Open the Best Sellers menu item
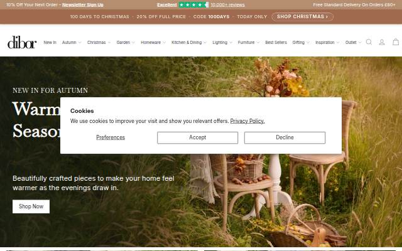The height and width of the screenshot is (251, 402). (x=276, y=42)
